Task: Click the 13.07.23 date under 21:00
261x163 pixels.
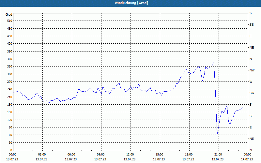Action: click(x=218, y=159)
